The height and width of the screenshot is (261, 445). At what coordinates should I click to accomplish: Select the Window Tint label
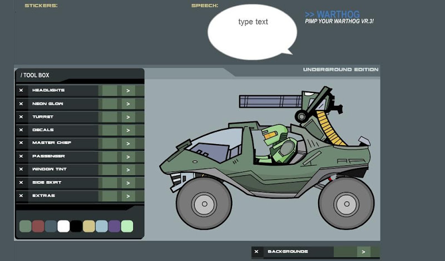50,169
